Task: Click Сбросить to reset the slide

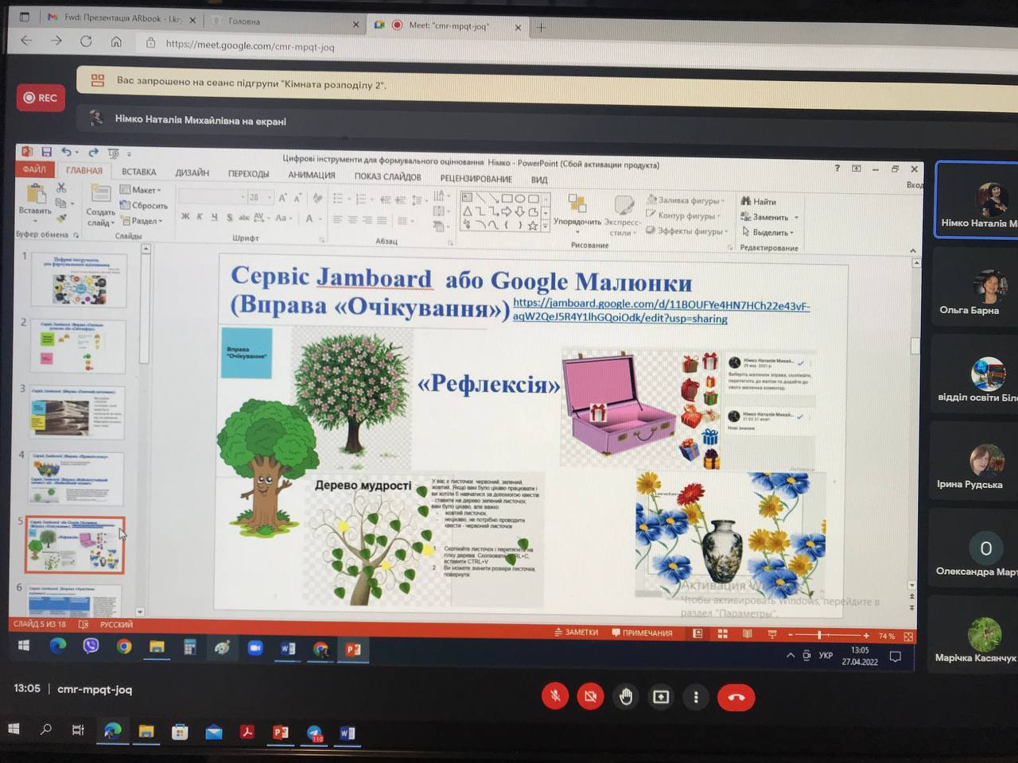Action: coord(144,205)
